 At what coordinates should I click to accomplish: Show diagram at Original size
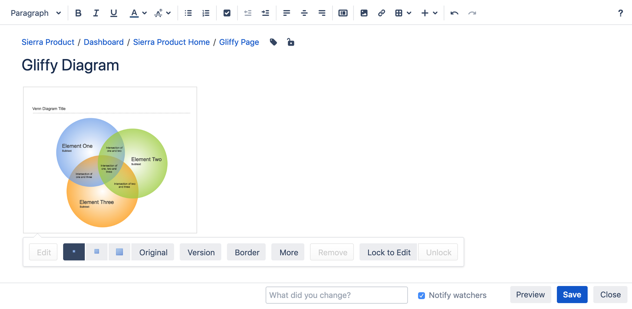click(153, 252)
